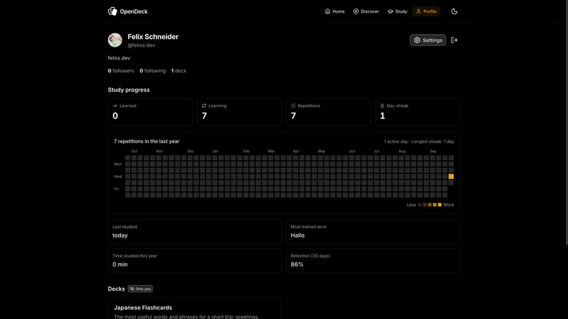Click the 'Retention (30 days)' 86% card
Screen dimensions: 568x319
coord(373,260)
